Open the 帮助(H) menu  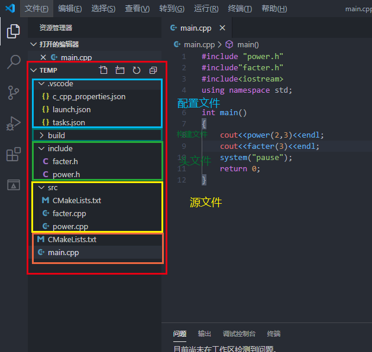click(274, 8)
